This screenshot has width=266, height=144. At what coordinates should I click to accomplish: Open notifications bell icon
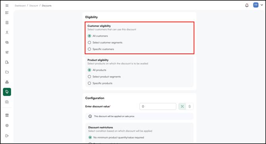point(247,5)
